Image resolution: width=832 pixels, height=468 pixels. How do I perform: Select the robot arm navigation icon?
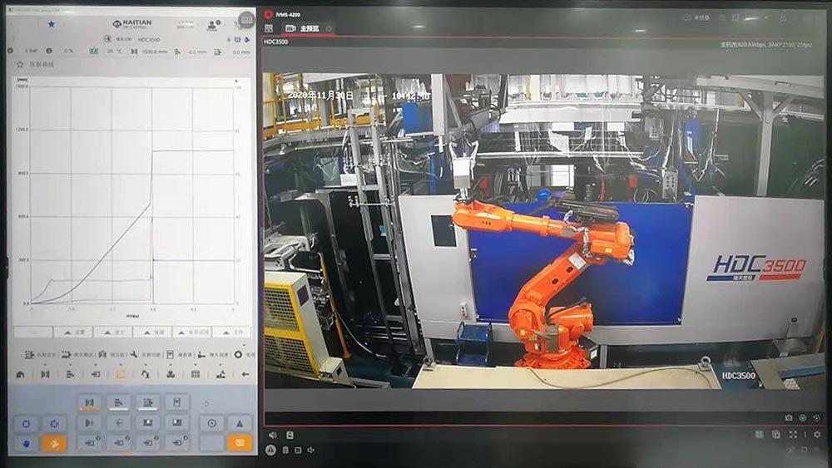tap(145, 374)
